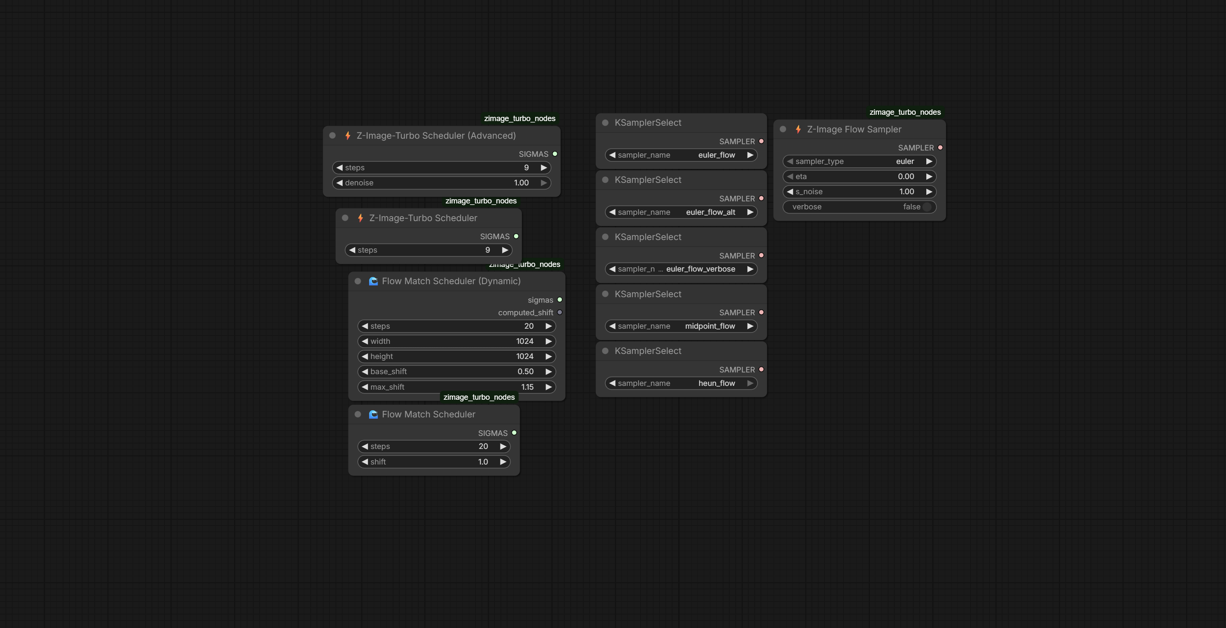The image size is (1226, 628).
Task: Click the zimage_turbo_nodes badge above the Advanced scheduler
Action: (x=520, y=119)
